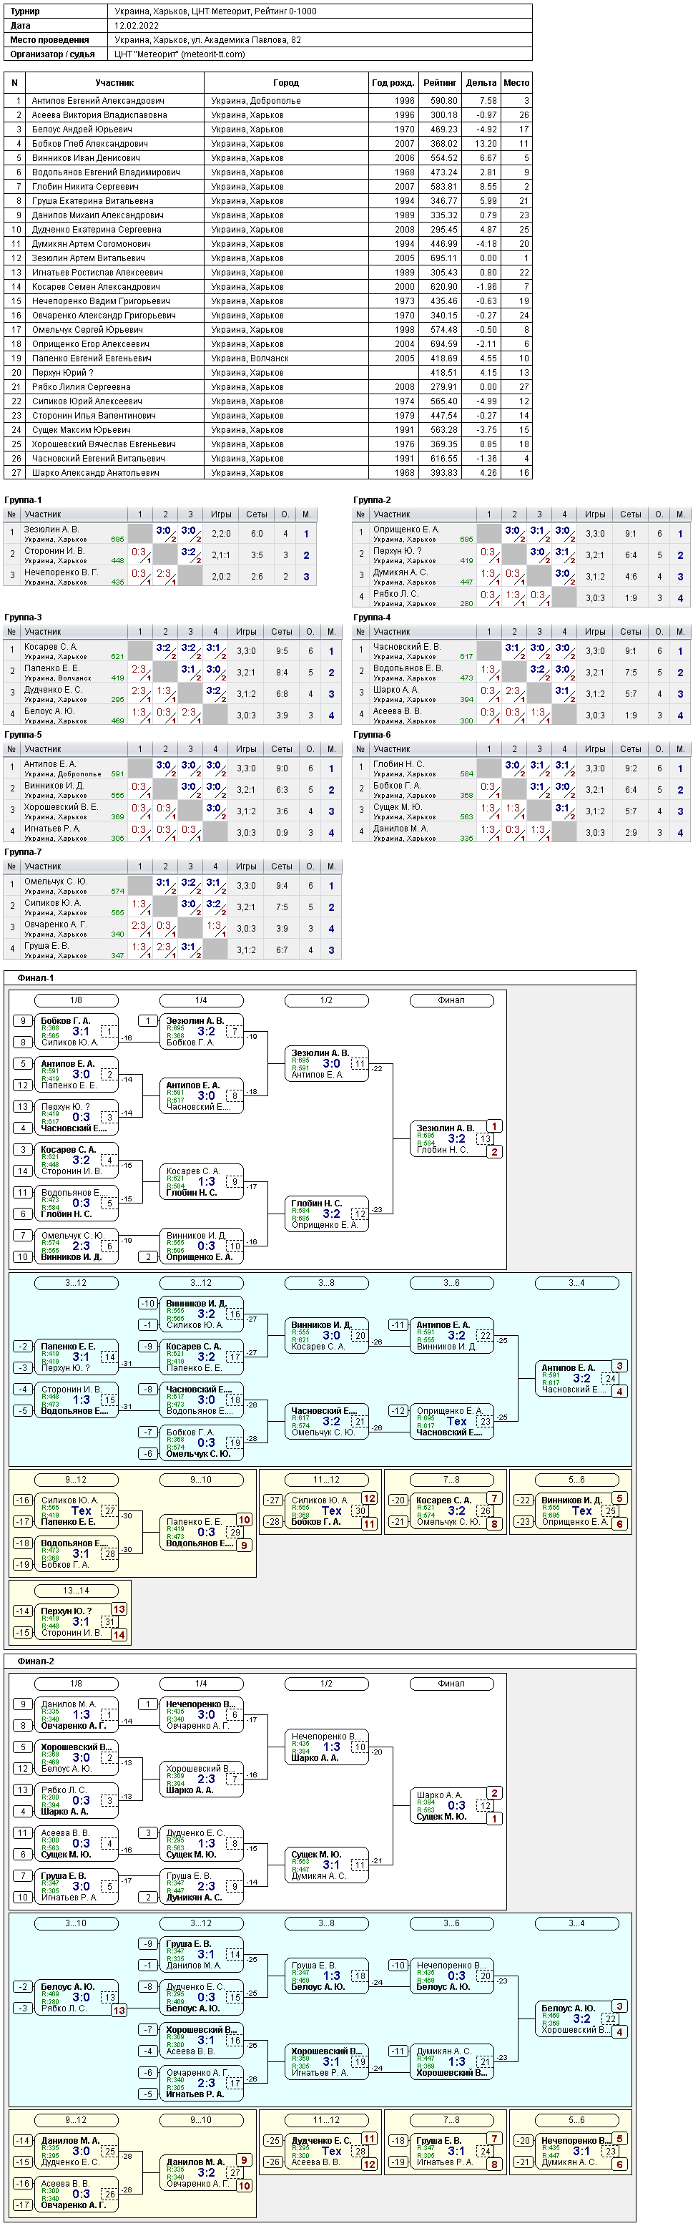
Task: Click the 'Группа-7' heading
Action: 22,852
